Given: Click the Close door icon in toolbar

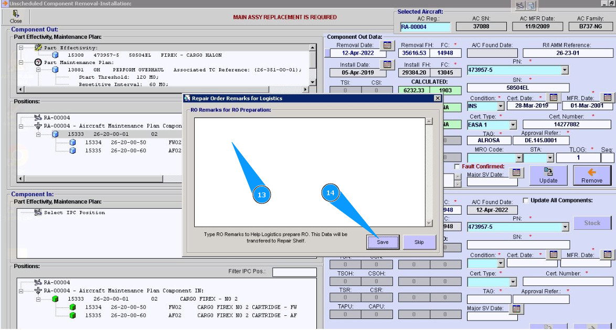Looking at the screenshot, I should point(16,14).
